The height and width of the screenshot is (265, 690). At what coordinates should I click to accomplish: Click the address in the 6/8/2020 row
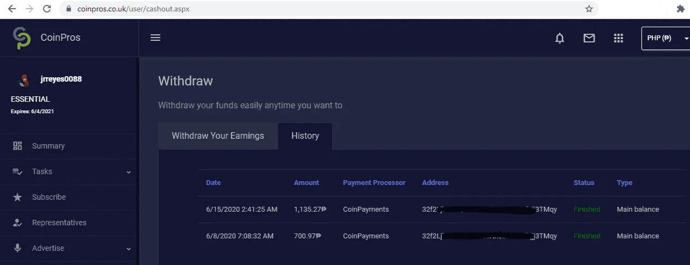pos(489,236)
